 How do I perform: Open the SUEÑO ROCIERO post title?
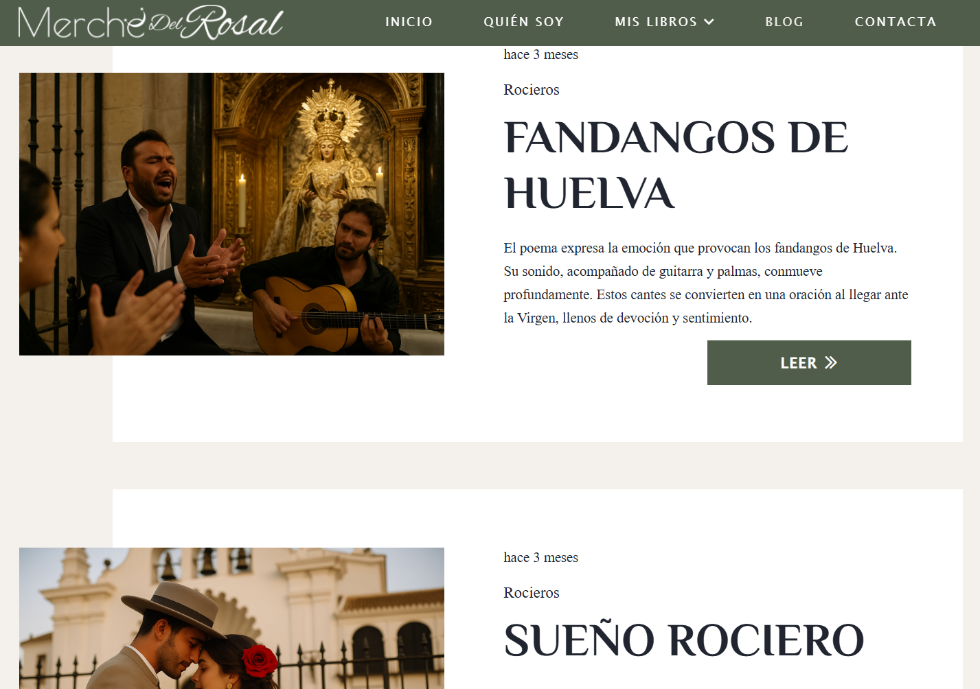coord(684,640)
